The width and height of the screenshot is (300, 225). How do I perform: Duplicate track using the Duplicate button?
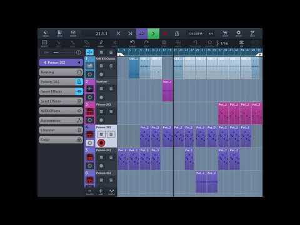click(x=112, y=192)
